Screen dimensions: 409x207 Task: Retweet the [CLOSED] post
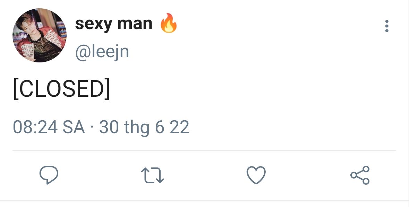click(152, 175)
